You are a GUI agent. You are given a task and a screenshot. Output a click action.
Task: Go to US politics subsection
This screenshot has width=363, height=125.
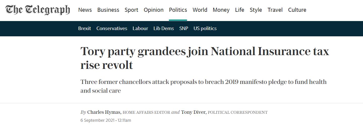point(205,29)
